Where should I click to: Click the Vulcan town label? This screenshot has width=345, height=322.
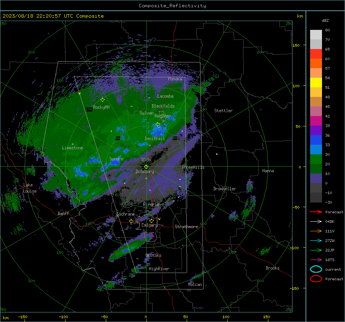pyautogui.click(x=195, y=284)
